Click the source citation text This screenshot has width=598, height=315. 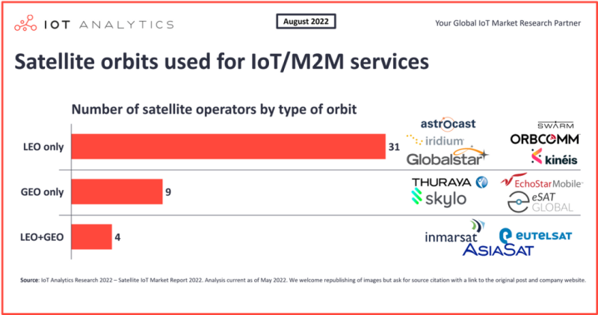click(x=299, y=281)
